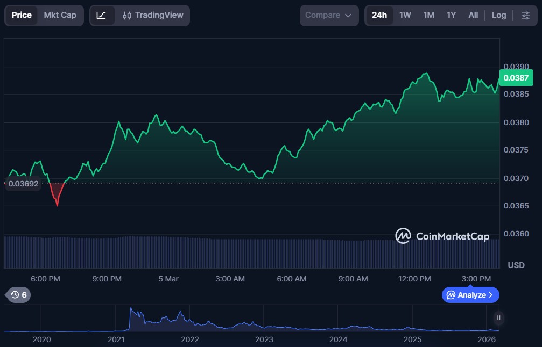The image size is (542, 347).
Task: Switch to line chart view icon
Action: [x=102, y=15]
